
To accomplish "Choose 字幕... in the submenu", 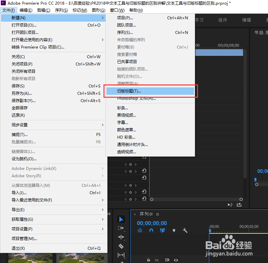I will pos(150,122).
